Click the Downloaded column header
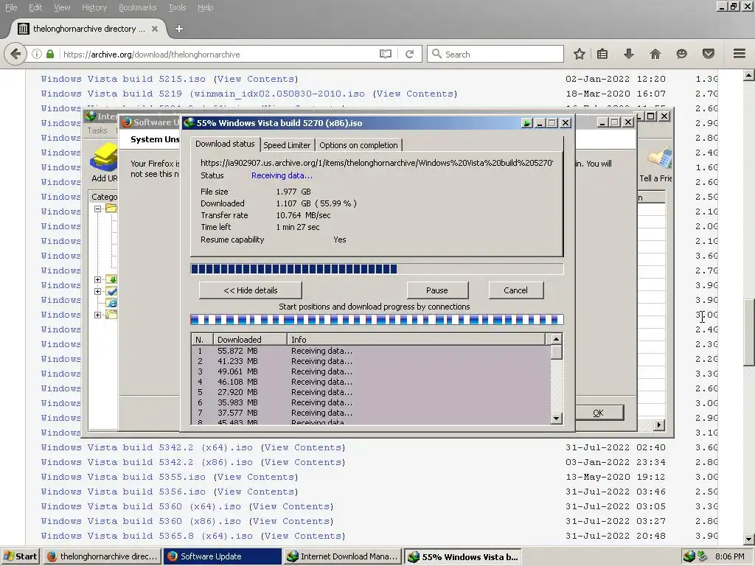 coord(250,339)
